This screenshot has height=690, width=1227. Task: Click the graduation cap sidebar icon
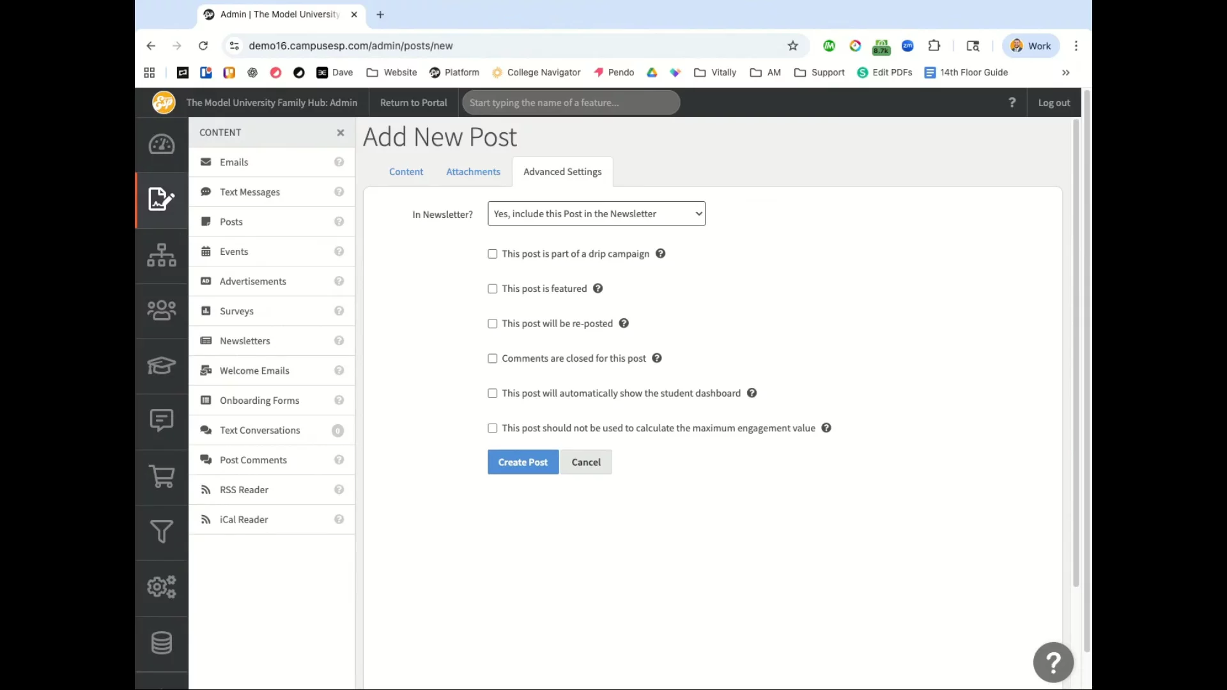[x=161, y=365]
